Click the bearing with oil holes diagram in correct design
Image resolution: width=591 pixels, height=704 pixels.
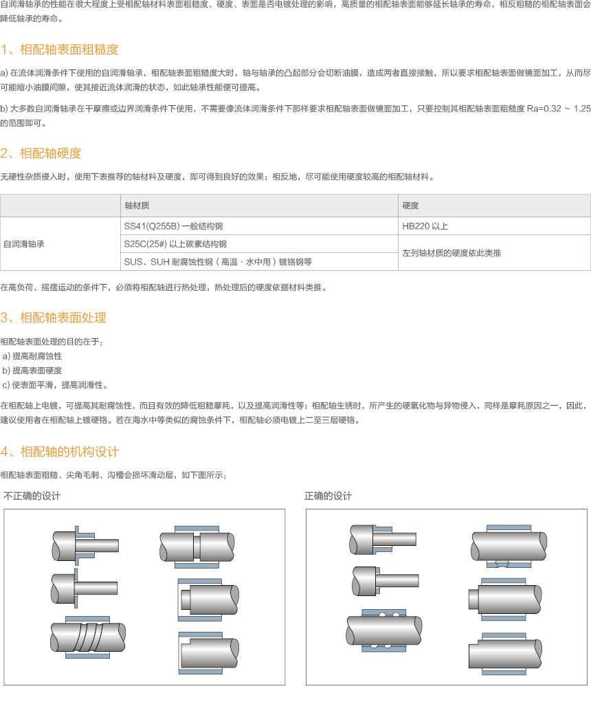(384, 630)
